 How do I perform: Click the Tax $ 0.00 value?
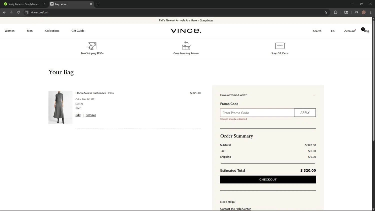click(x=312, y=151)
